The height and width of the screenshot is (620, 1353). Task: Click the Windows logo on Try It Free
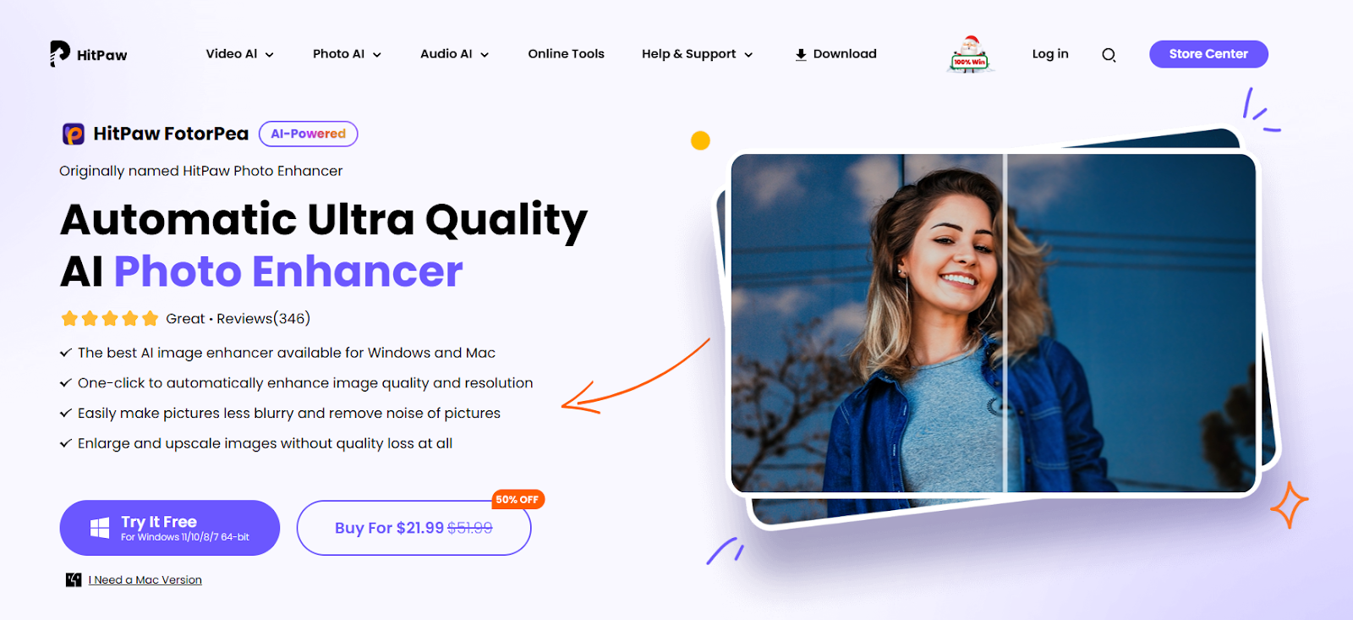coord(100,528)
